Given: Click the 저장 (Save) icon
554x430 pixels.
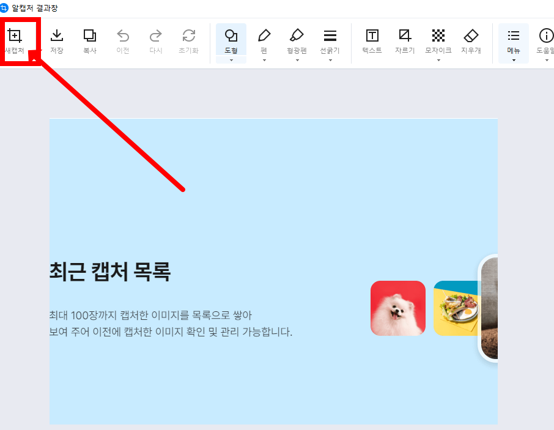Looking at the screenshot, I should [57, 37].
